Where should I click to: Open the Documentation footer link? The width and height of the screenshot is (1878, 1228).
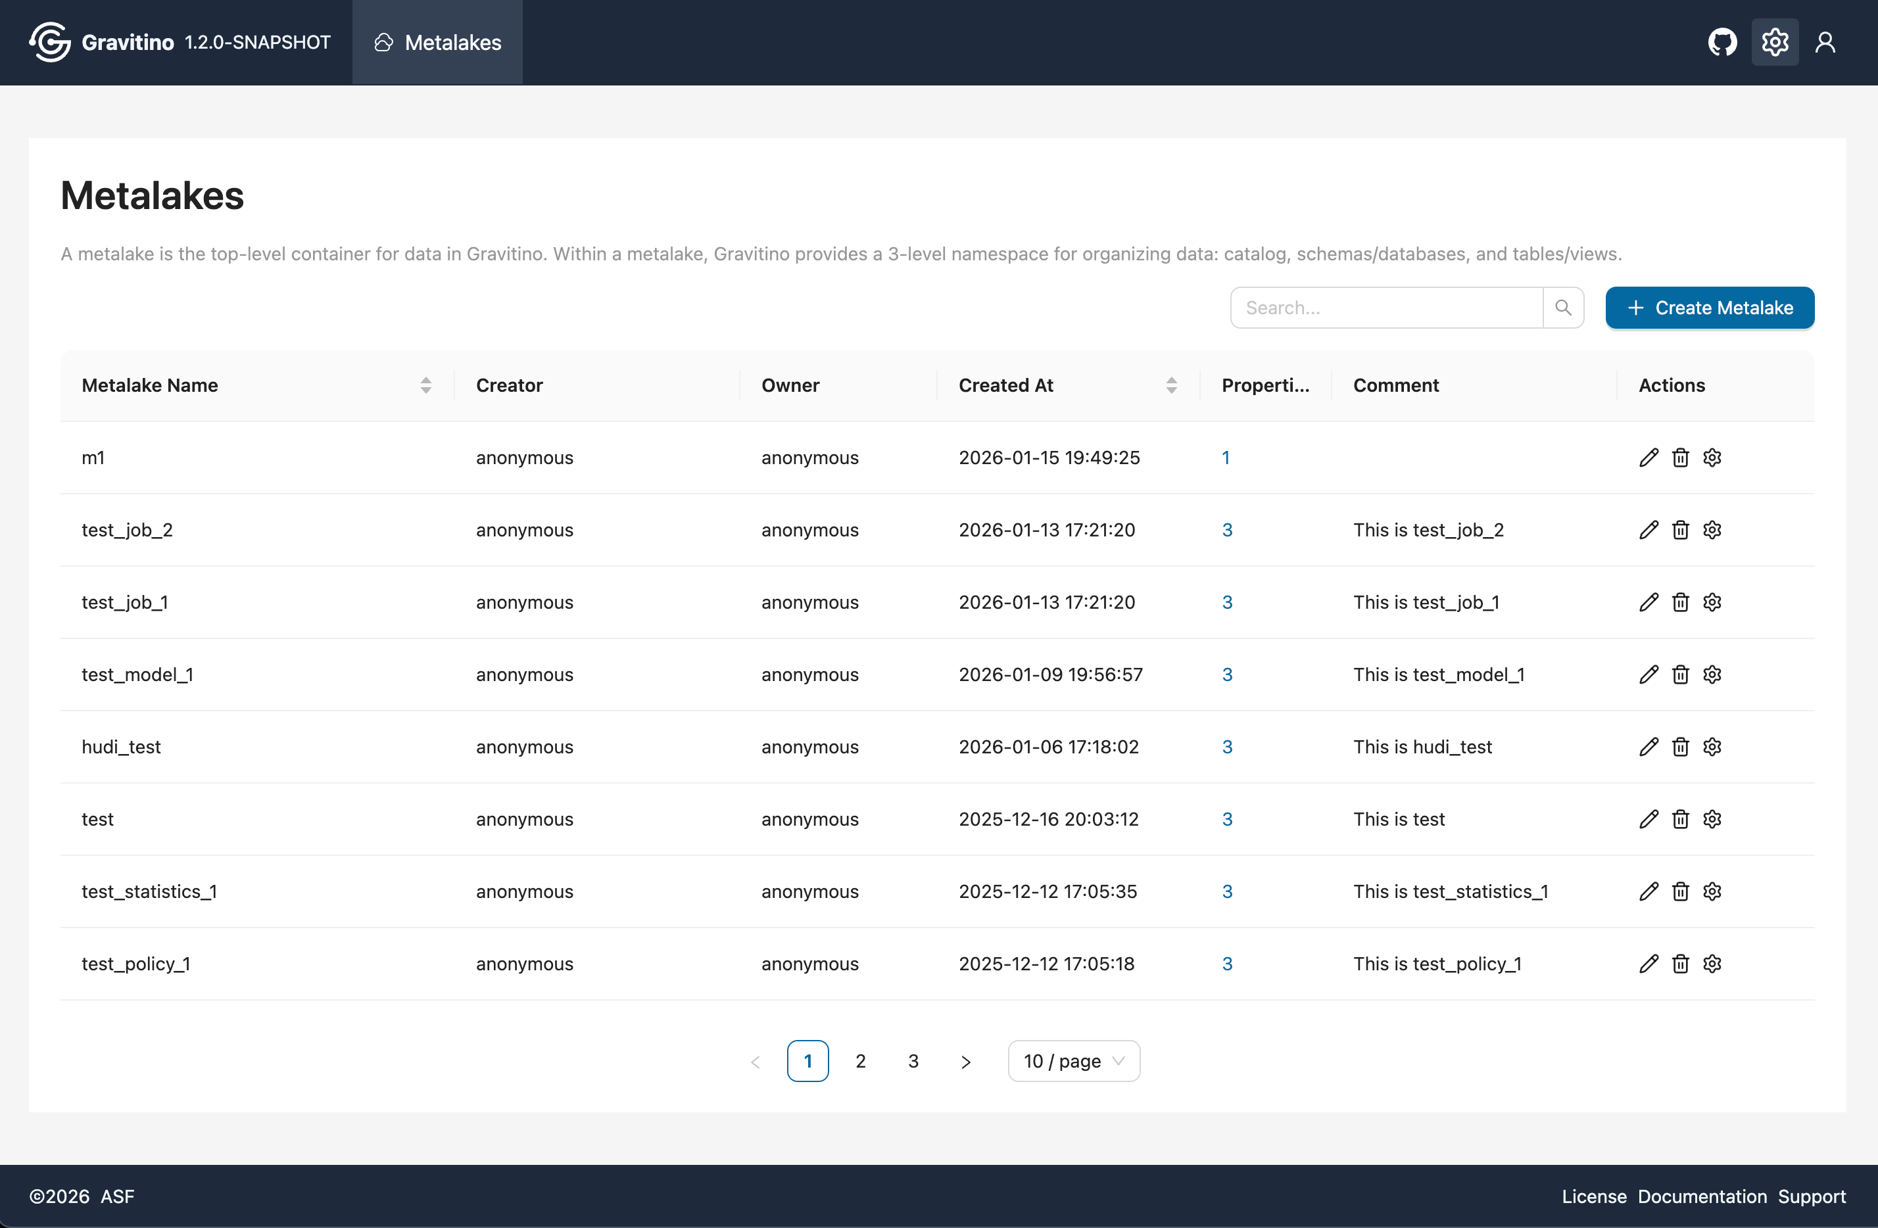[1701, 1196]
